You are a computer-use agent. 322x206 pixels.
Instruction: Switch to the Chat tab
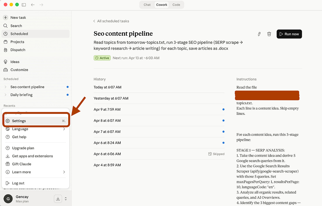coord(147,5)
